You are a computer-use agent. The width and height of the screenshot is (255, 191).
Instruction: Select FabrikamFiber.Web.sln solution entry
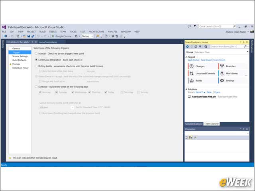pyautogui.click(x=204, y=97)
